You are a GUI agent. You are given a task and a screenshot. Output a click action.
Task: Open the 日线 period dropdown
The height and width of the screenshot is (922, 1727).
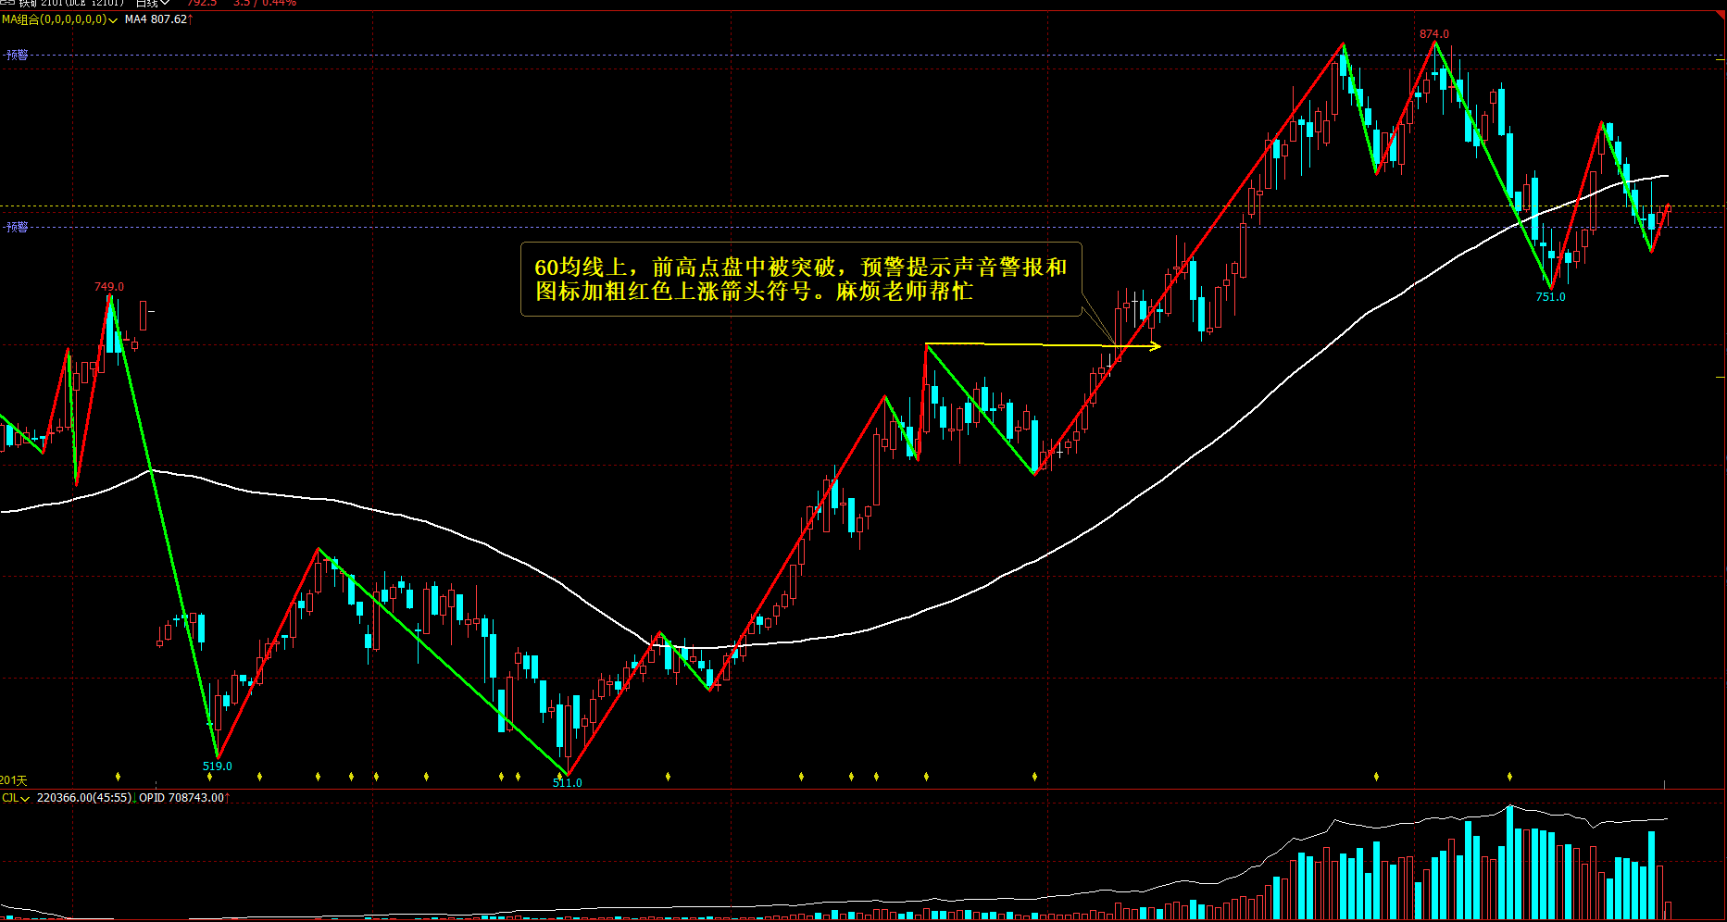pos(153,3)
